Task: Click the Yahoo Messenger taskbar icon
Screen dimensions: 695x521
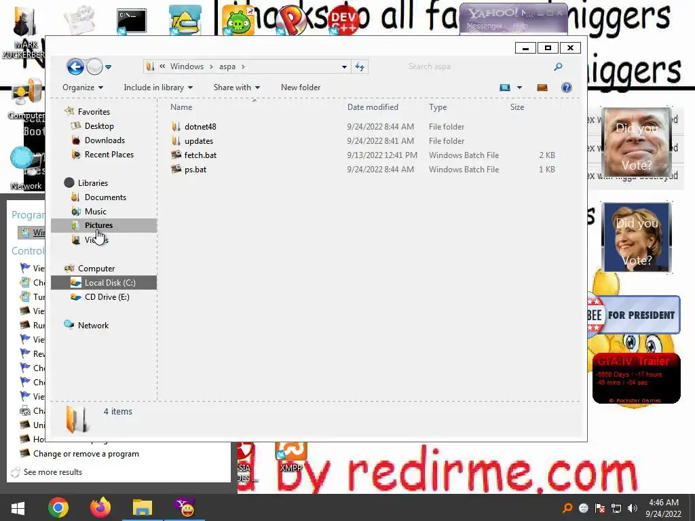Action: [x=185, y=507]
